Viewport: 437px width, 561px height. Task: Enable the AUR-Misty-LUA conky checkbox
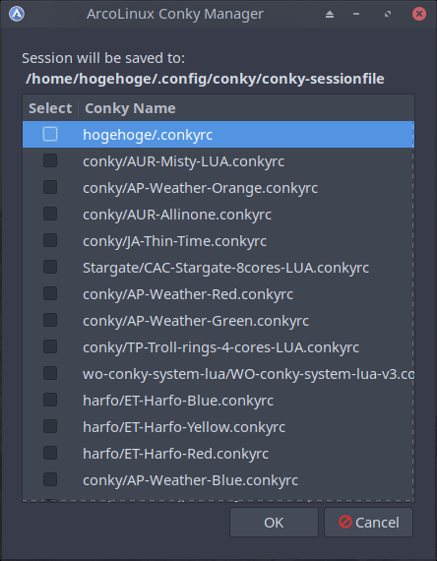(50, 160)
